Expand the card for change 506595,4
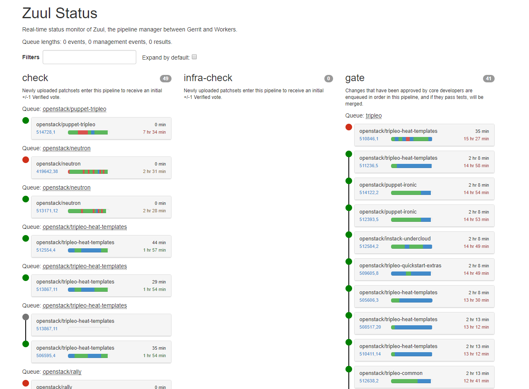This screenshot has width=529, height=389. (101, 352)
